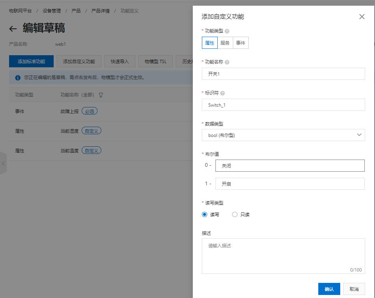Click the 取消 button in the dialog
The width and height of the screenshot is (375, 298).
[x=354, y=289]
